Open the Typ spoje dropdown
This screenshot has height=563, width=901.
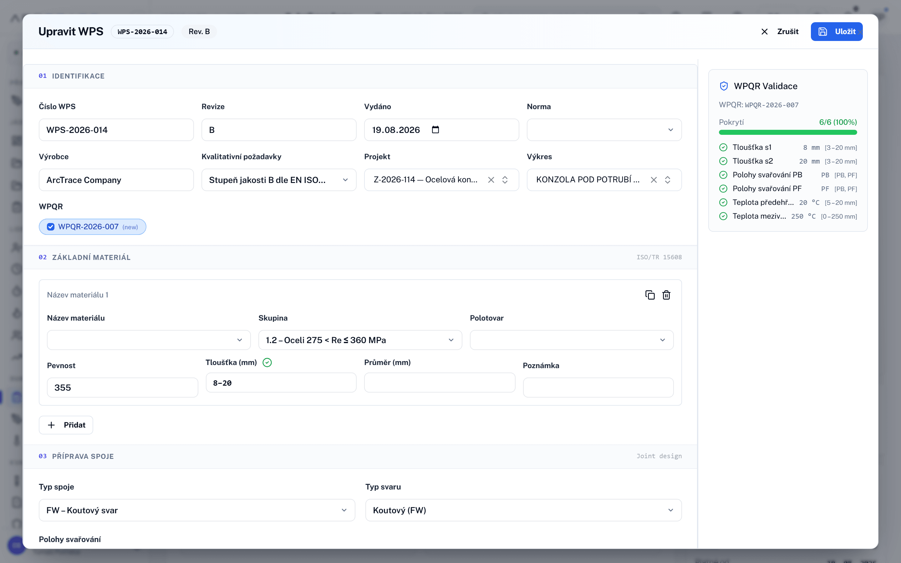click(x=196, y=510)
